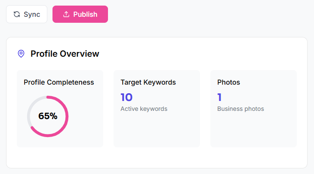Open the Photos card title
The height and width of the screenshot is (174, 314).
pos(228,82)
